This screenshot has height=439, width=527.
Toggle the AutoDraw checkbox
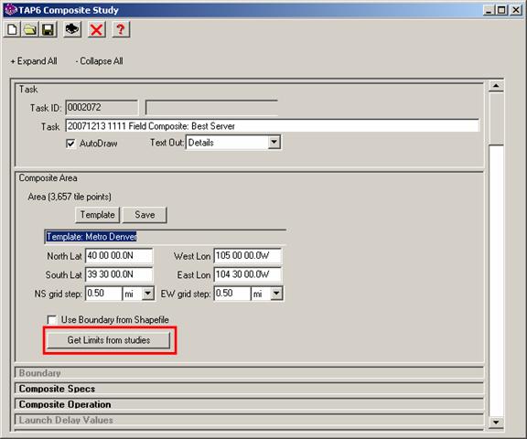pos(70,144)
